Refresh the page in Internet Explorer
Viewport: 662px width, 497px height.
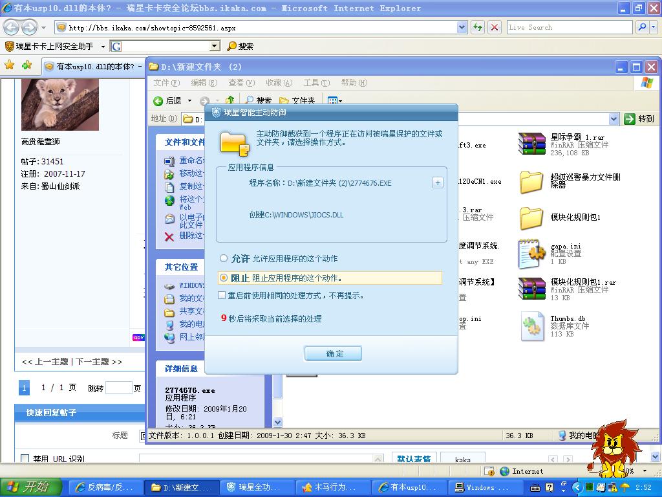tap(478, 27)
